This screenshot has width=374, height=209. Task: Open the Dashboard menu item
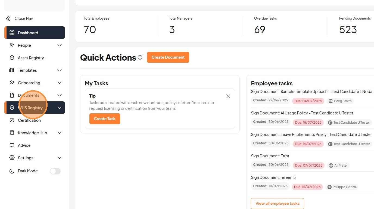tap(28, 33)
